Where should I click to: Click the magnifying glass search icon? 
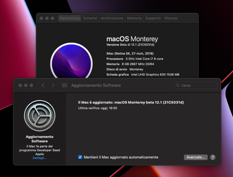pyautogui.click(x=177, y=85)
